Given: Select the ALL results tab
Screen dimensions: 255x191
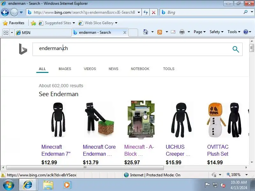Looking at the screenshot, I should point(42,69).
